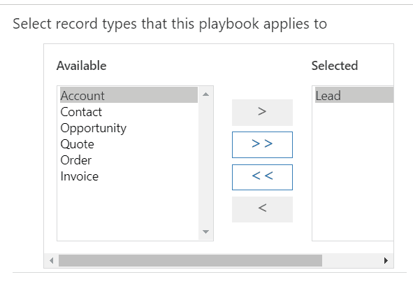Select Lead in the Selected list
Image resolution: width=413 pixels, height=298 pixels.
click(x=354, y=95)
